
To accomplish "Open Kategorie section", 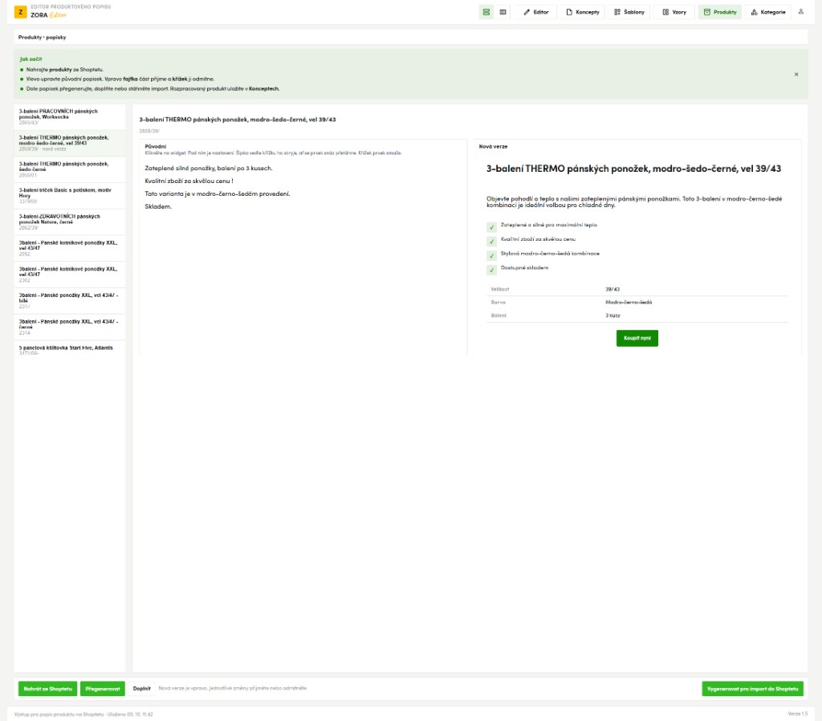I will (768, 12).
